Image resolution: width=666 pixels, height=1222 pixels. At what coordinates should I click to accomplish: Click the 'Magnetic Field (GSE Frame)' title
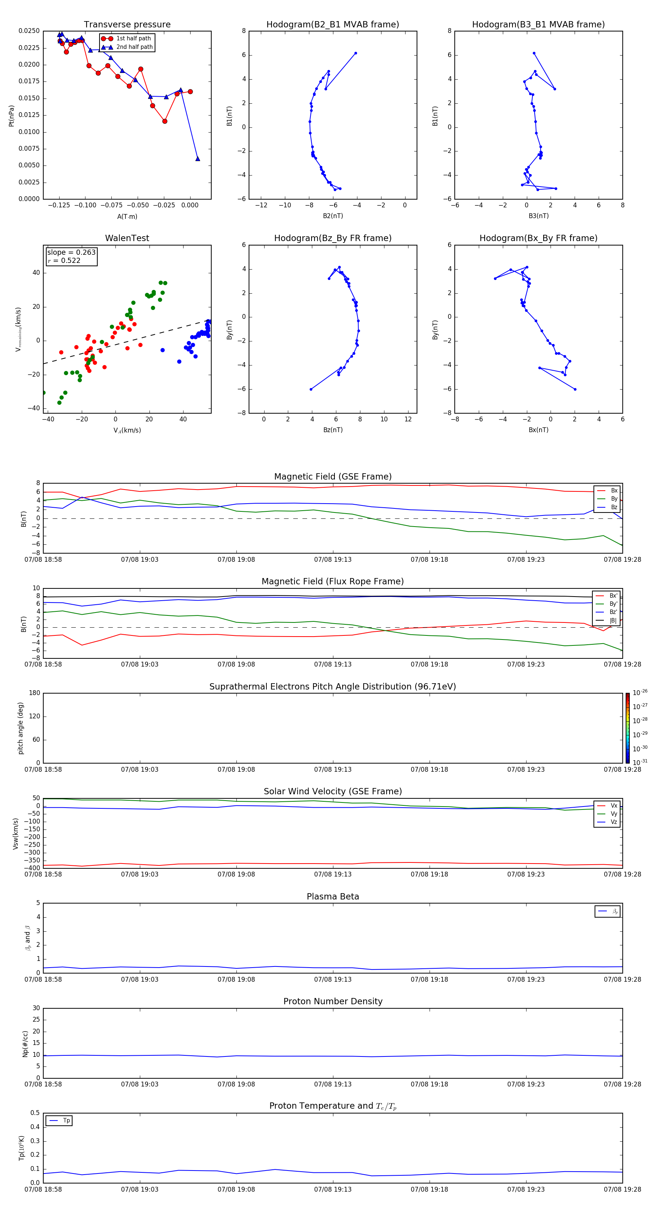tap(333, 477)
